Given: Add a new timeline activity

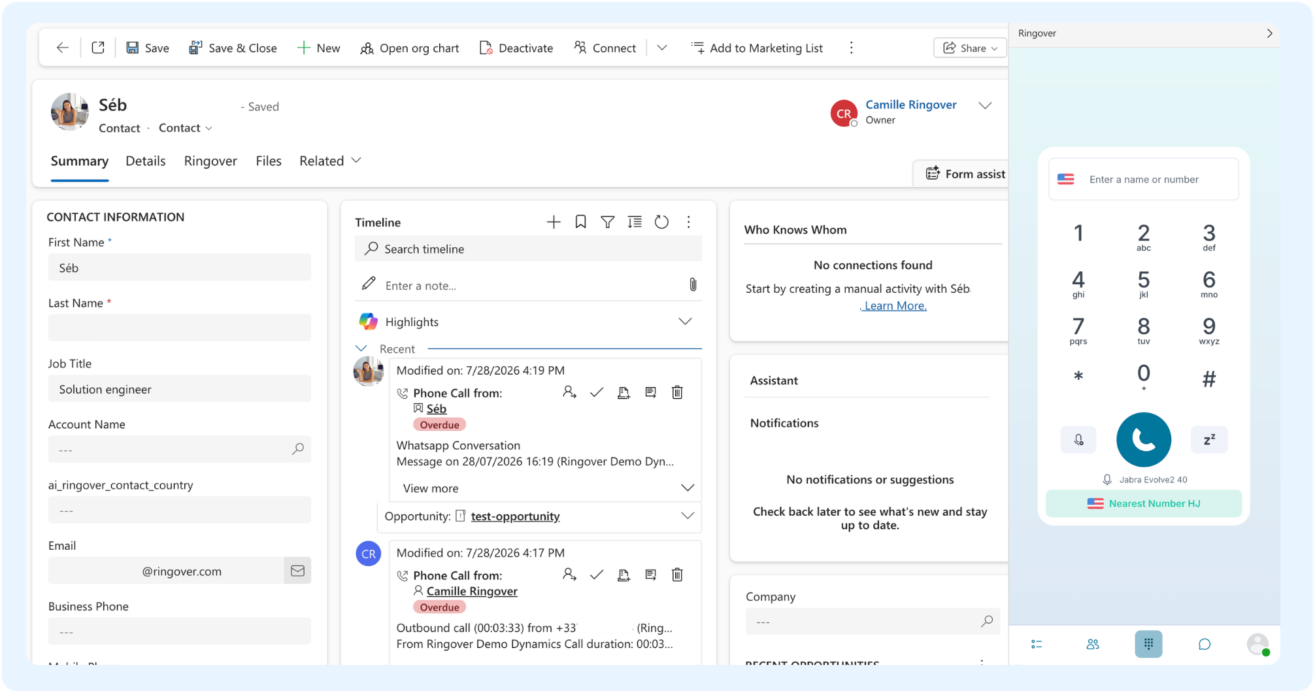Looking at the screenshot, I should (554, 222).
